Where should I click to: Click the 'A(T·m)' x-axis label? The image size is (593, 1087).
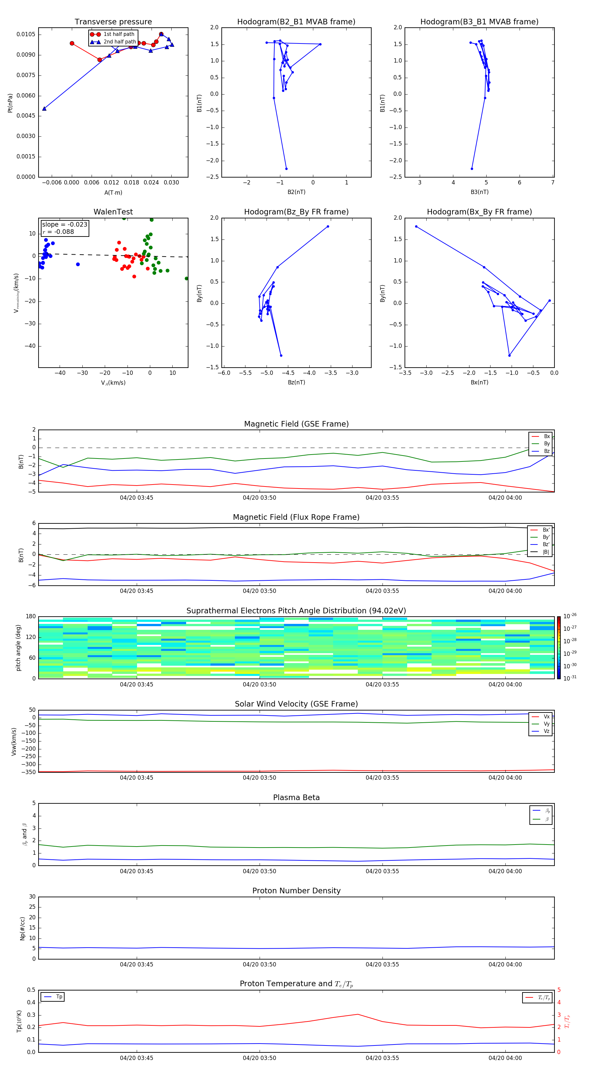(113, 192)
